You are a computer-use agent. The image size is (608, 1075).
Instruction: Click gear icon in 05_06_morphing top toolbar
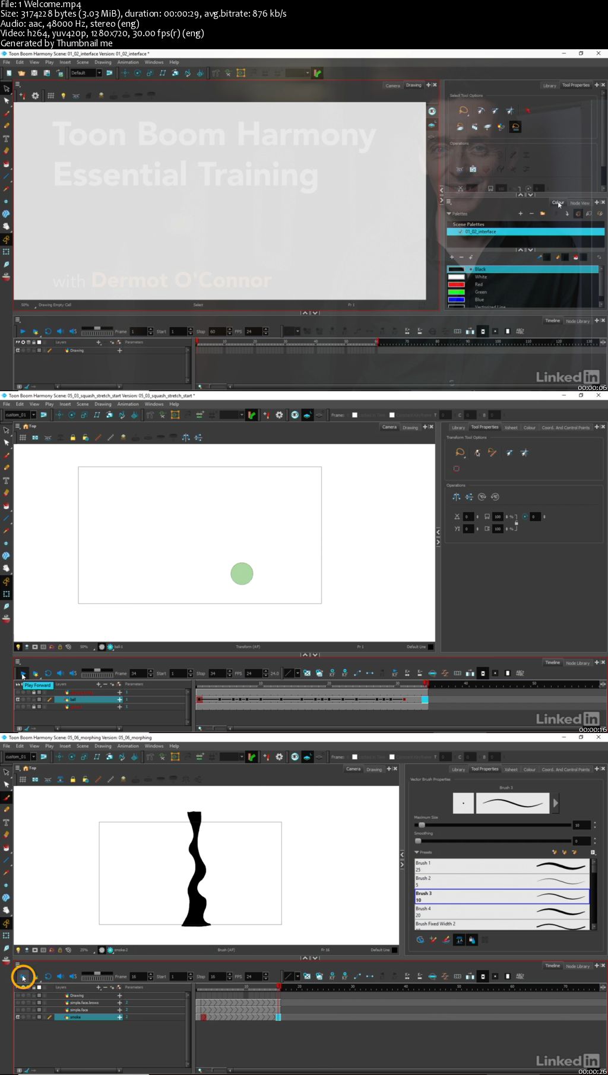tap(279, 757)
